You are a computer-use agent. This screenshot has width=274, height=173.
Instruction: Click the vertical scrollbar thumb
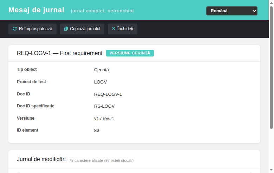272,68
